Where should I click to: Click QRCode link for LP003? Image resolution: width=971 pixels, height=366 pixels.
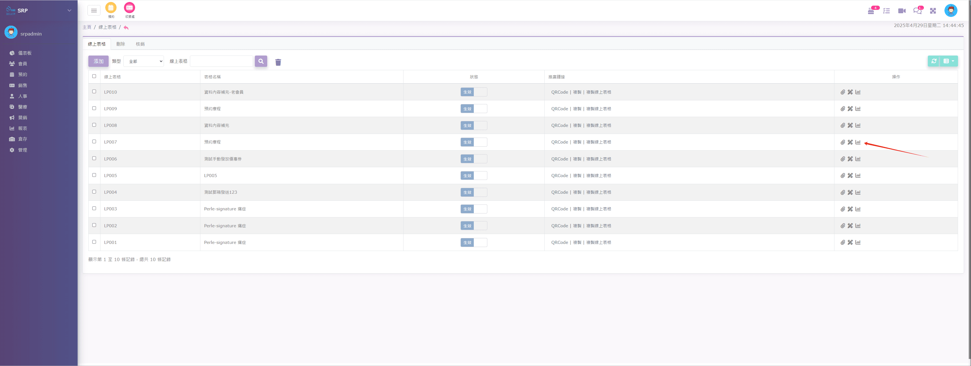coord(559,209)
